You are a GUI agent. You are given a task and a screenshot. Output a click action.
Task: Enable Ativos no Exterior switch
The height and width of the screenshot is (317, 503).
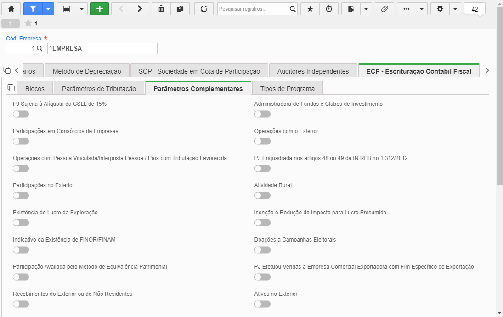(x=262, y=304)
